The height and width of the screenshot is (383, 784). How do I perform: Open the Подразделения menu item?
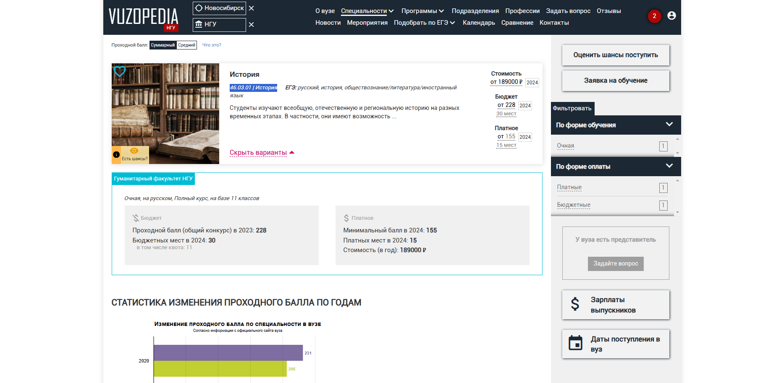475,11
